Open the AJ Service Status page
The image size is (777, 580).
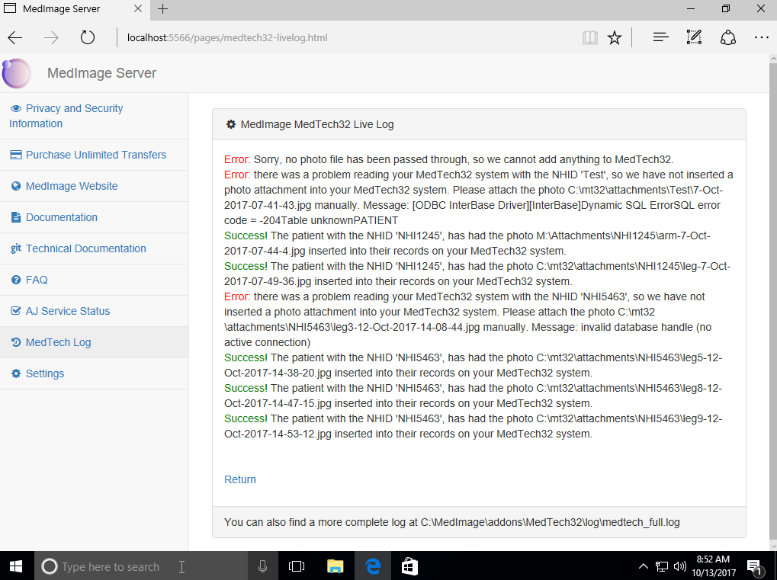[x=68, y=311]
